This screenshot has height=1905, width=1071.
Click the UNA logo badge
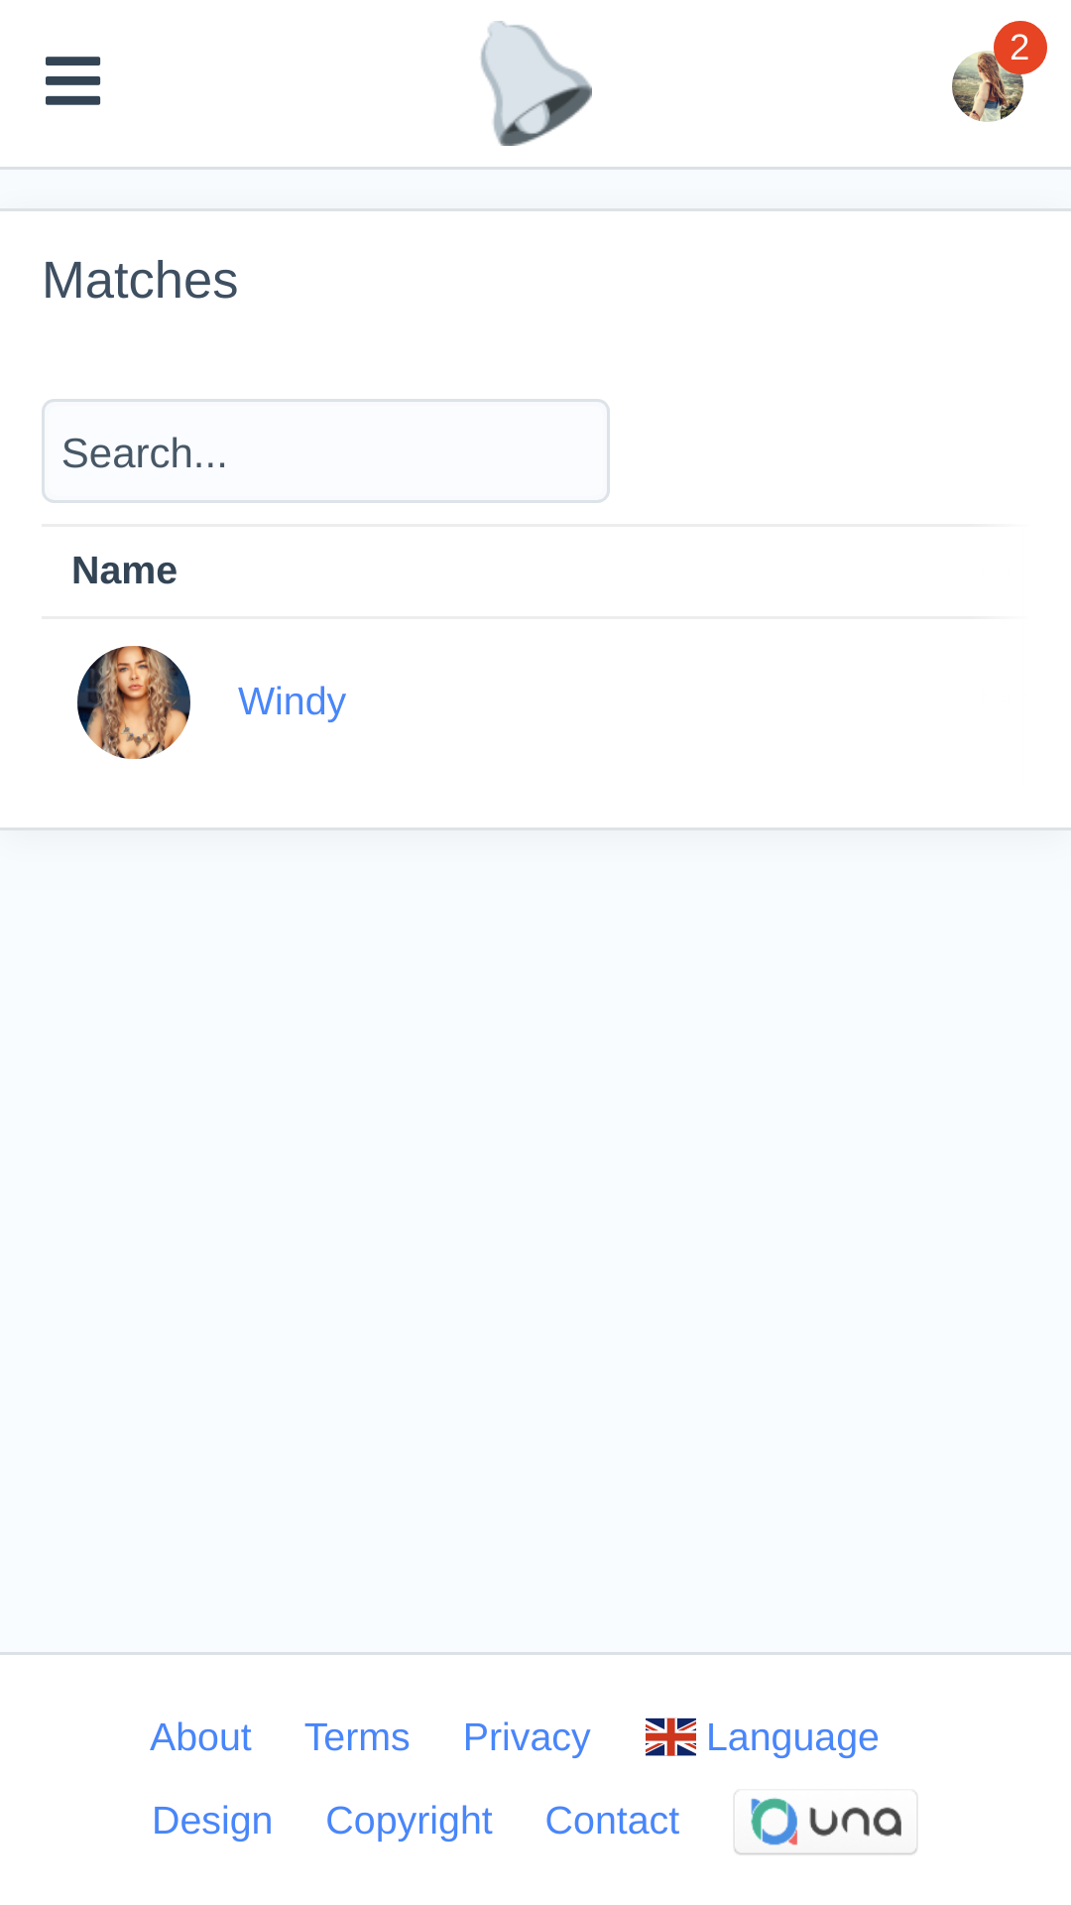point(825,1822)
